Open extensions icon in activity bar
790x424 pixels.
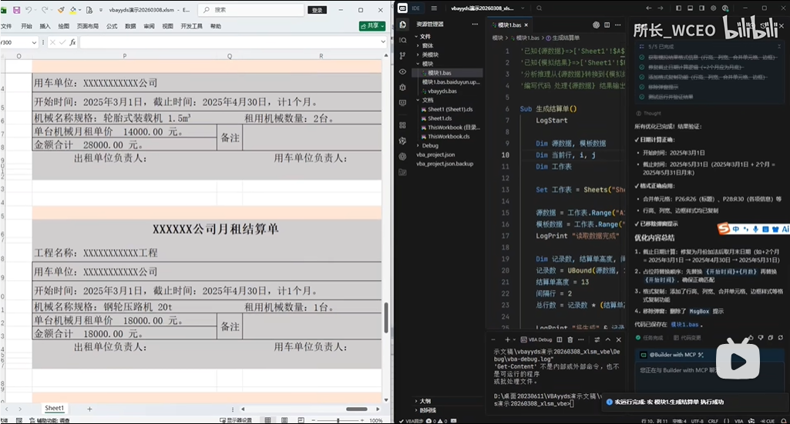402,125
